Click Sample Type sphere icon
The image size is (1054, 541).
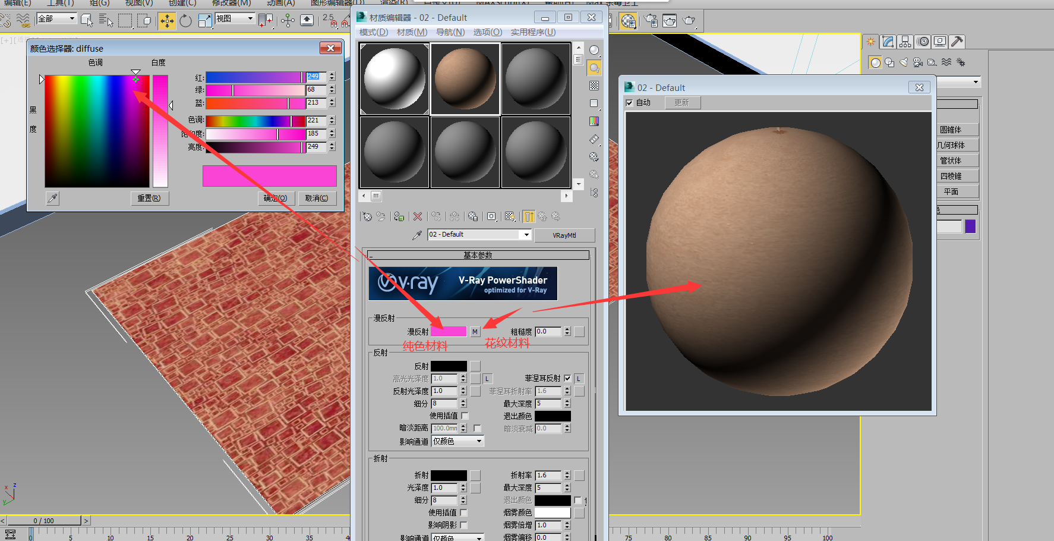(x=594, y=51)
